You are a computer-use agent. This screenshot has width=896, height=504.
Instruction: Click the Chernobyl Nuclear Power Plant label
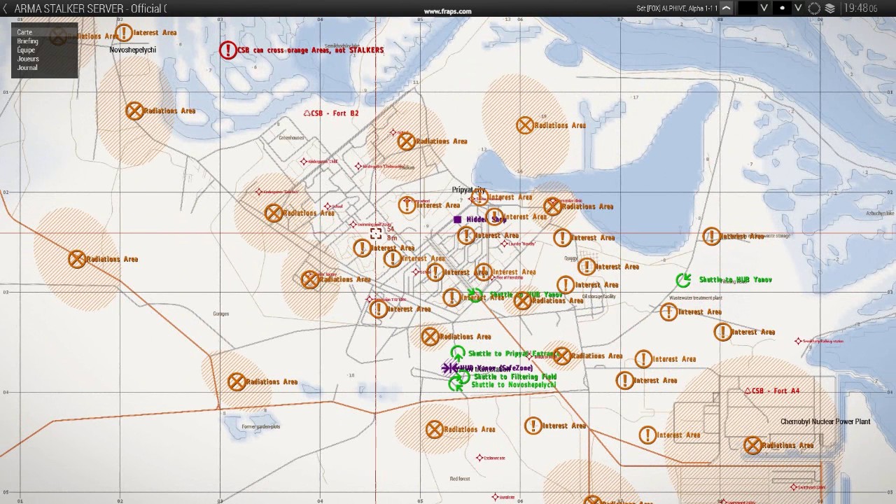click(x=825, y=421)
